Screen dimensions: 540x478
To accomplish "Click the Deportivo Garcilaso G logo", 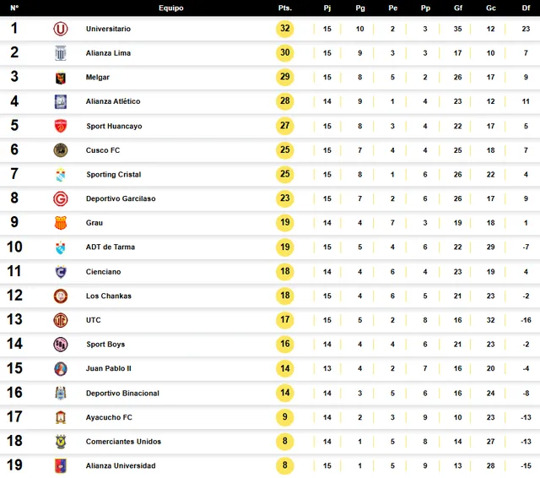I will pyautogui.click(x=61, y=198).
